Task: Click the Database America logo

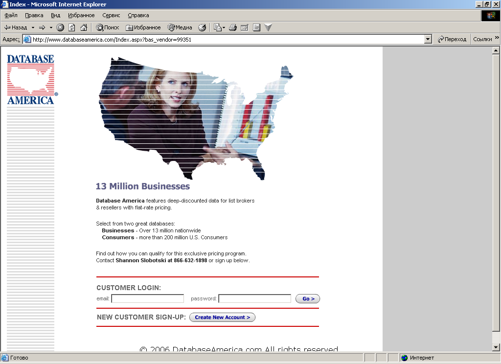Action: pyautogui.click(x=32, y=79)
